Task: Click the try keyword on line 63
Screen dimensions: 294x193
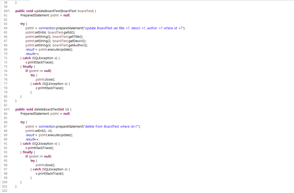Action: (22, 24)
